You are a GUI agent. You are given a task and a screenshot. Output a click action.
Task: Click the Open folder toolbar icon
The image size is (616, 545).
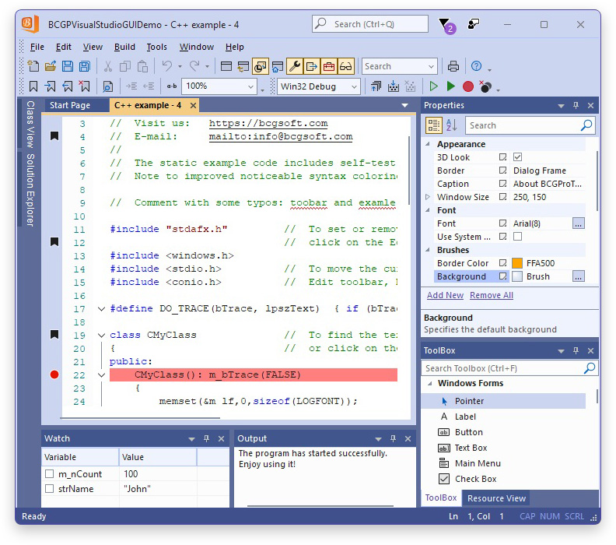click(51, 66)
